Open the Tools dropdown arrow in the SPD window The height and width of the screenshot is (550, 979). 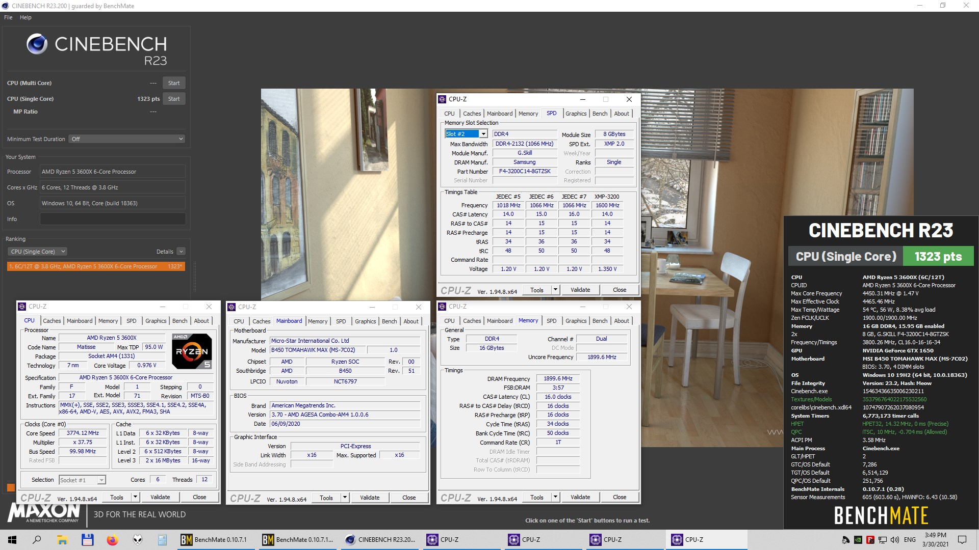(x=555, y=290)
